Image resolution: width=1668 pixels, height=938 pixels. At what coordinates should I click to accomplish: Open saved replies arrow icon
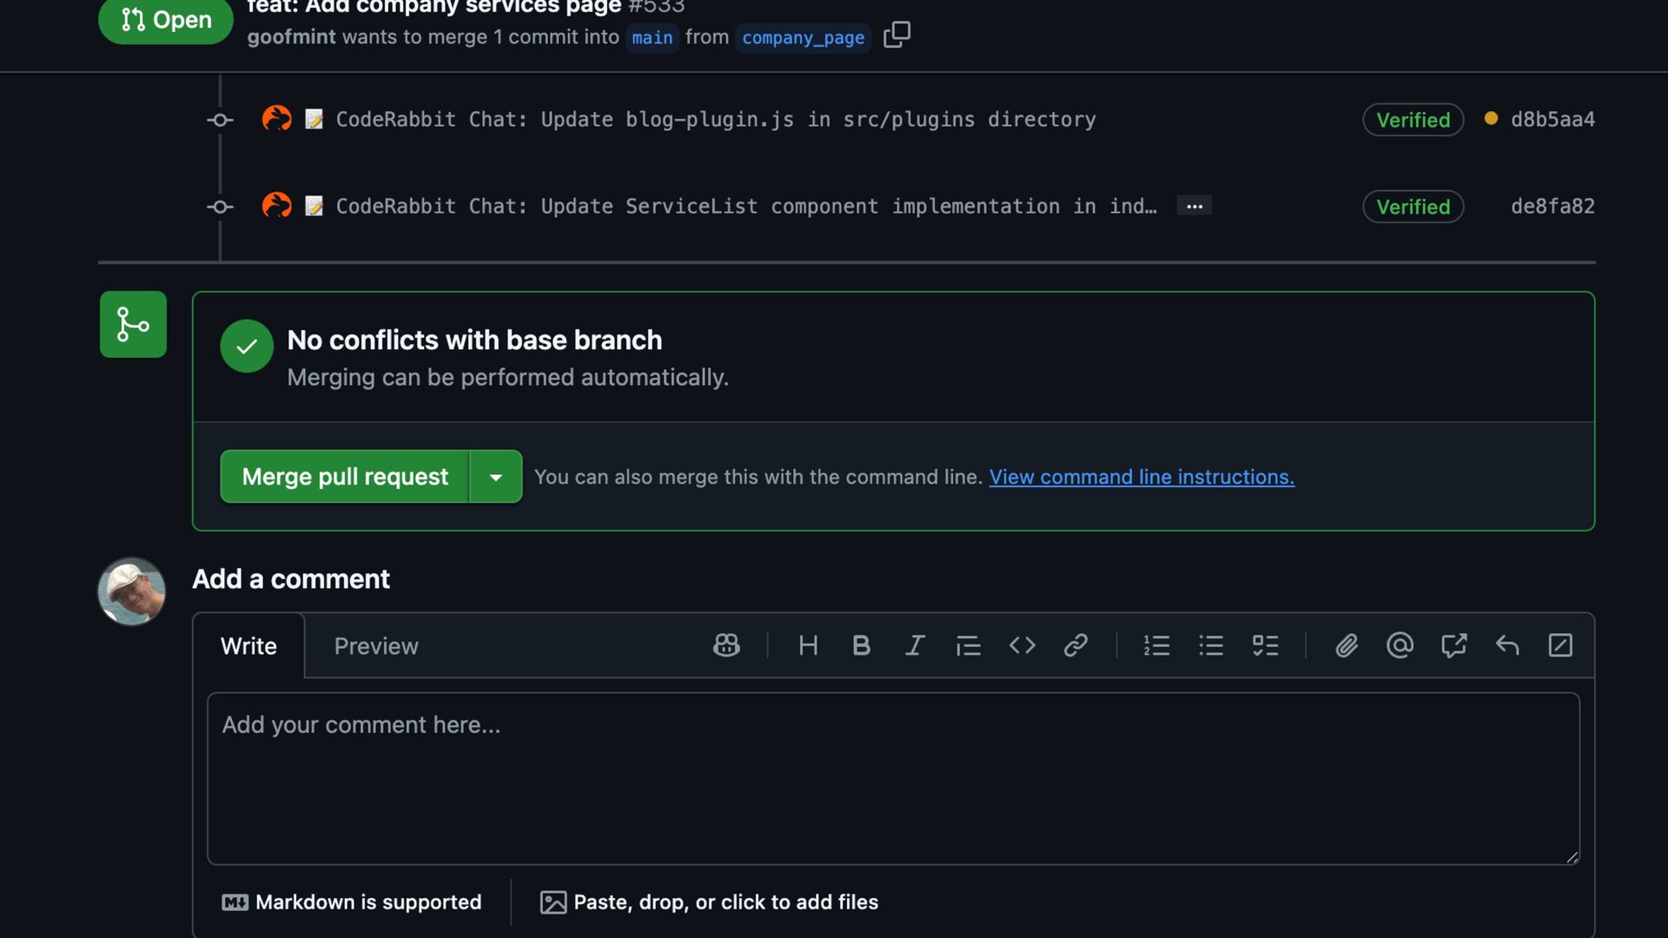1507,645
